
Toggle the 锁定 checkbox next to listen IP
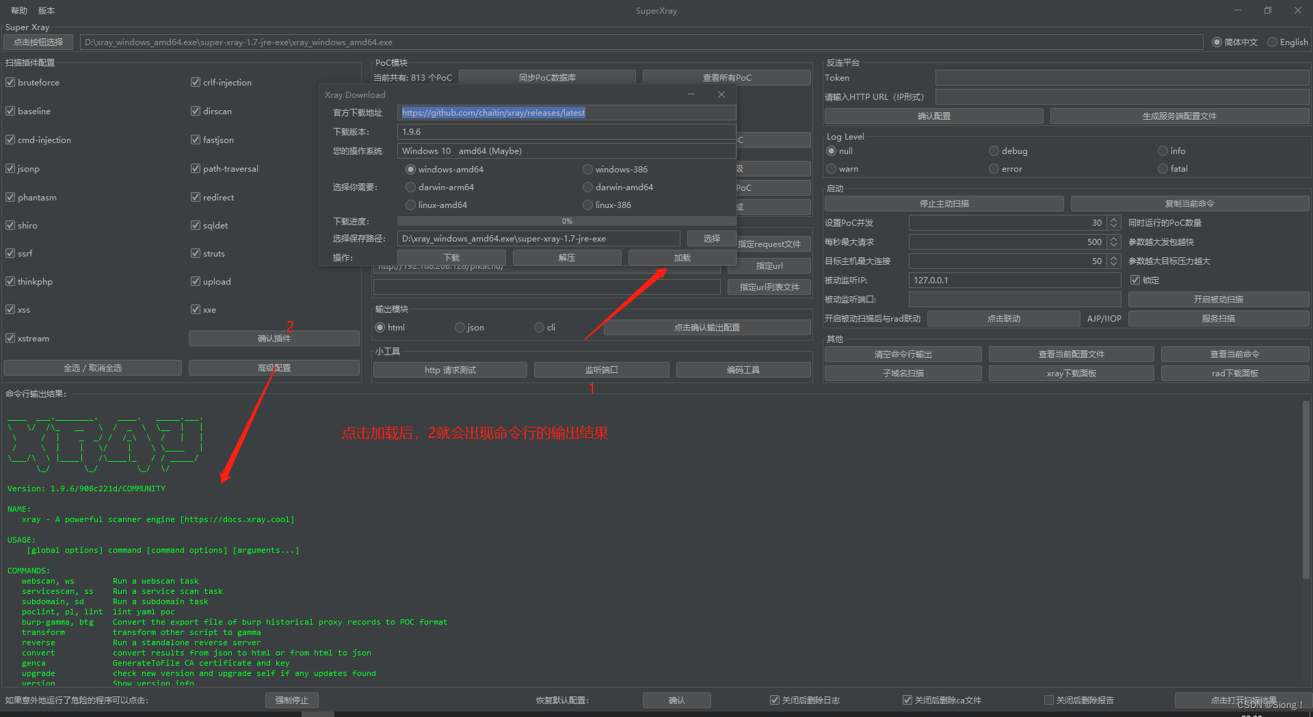click(x=1135, y=280)
